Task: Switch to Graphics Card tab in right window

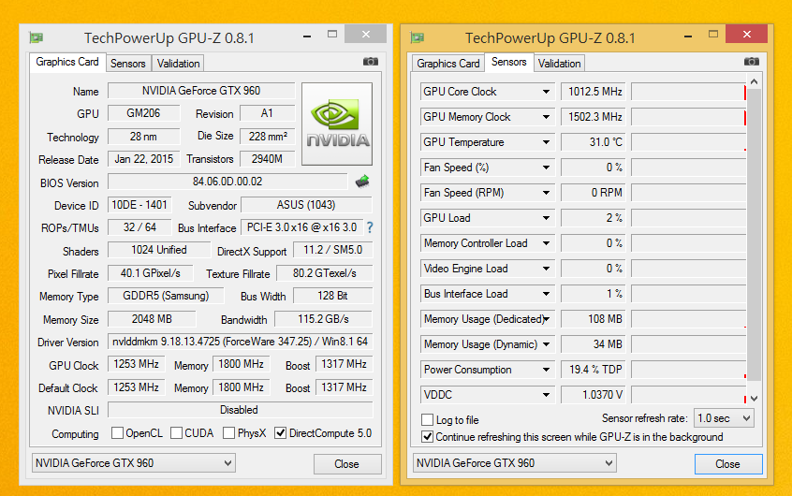Action: click(448, 64)
